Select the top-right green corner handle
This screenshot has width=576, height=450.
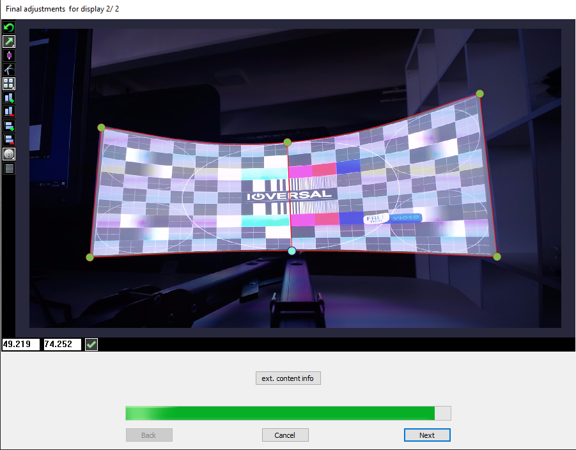point(479,93)
